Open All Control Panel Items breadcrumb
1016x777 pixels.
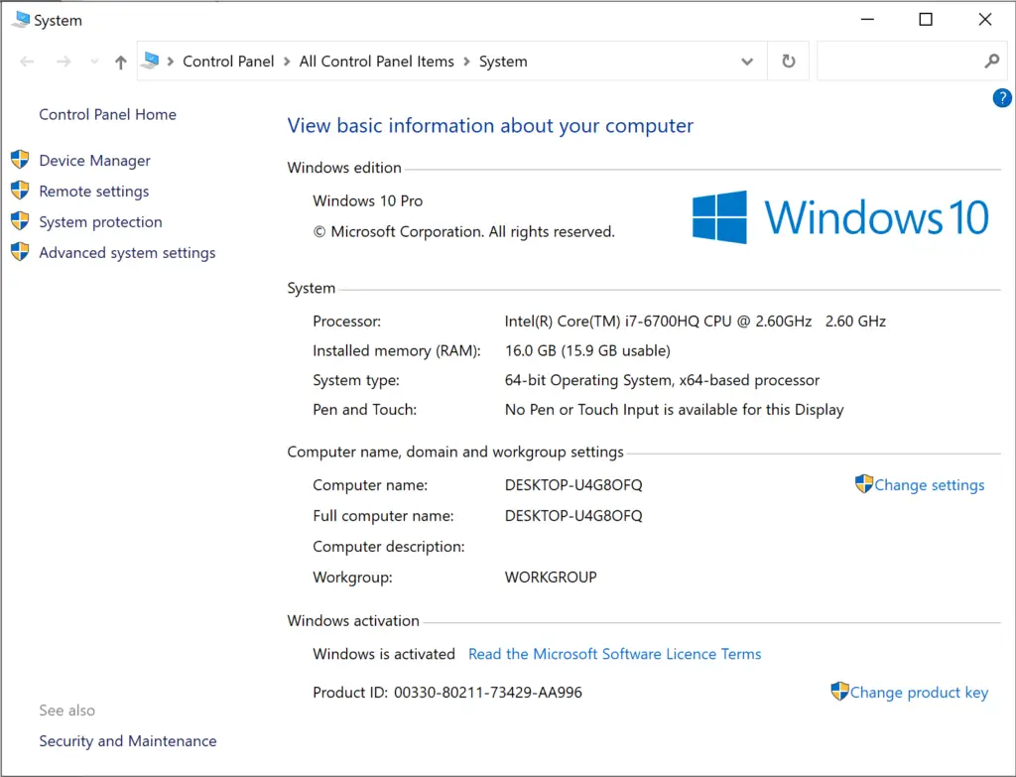click(x=376, y=62)
